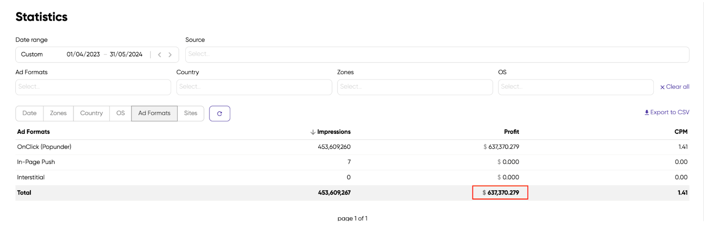
Task: Click the Clear all filters link
Action: pos(678,87)
